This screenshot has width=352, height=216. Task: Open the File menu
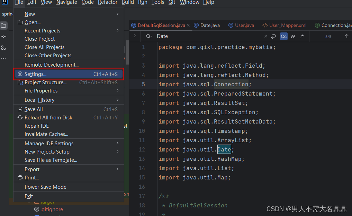[x=19, y=2]
